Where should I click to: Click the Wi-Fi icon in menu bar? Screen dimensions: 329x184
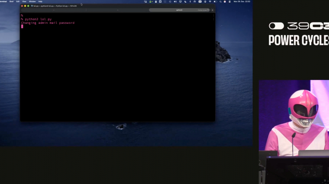(x=210, y=1)
